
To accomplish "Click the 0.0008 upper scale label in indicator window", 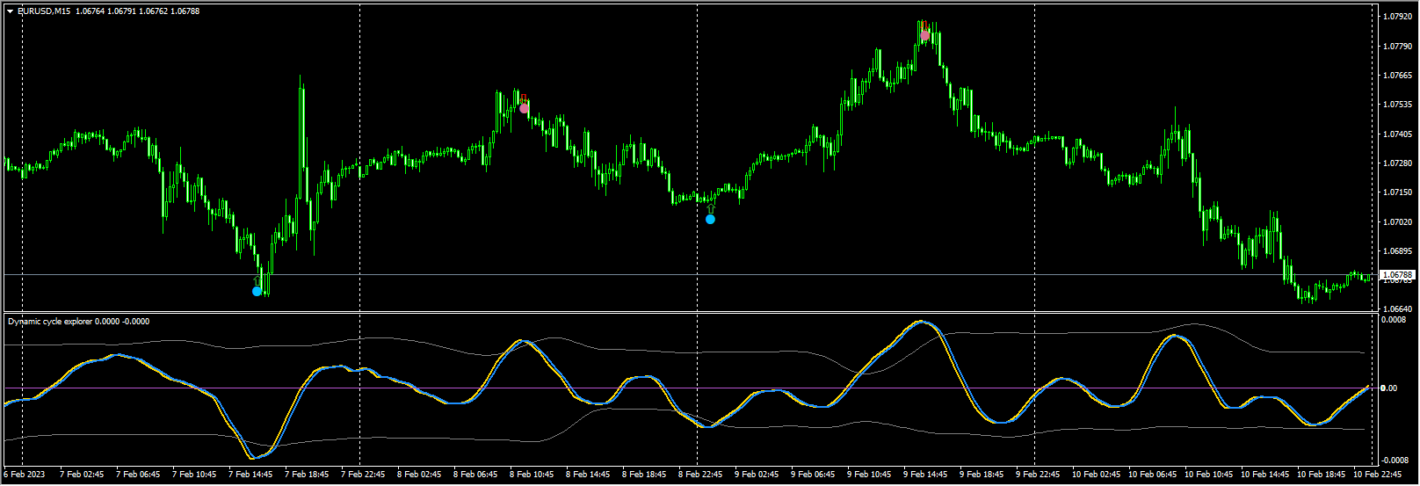I will [x=1394, y=320].
